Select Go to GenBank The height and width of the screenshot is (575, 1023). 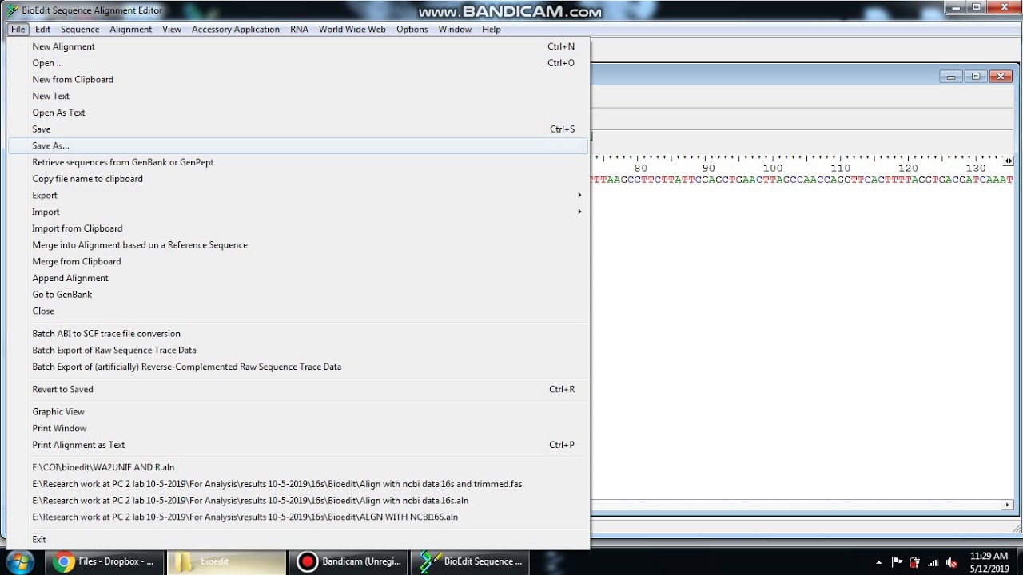pyautogui.click(x=298, y=295)
